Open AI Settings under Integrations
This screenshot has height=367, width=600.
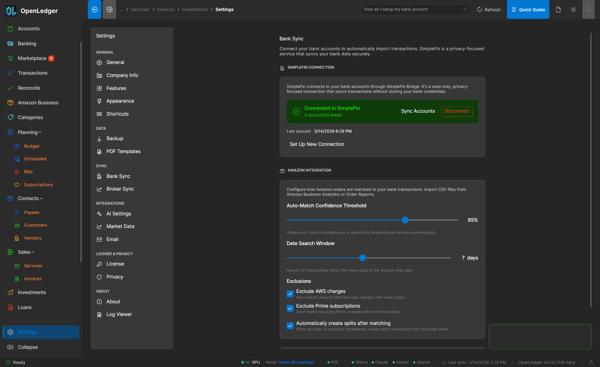coord(119,213)
